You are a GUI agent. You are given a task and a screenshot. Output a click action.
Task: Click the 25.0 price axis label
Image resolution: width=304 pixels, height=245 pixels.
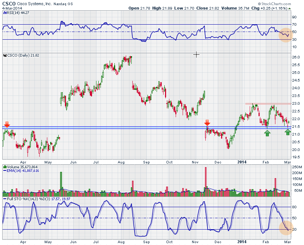[296, 73]
